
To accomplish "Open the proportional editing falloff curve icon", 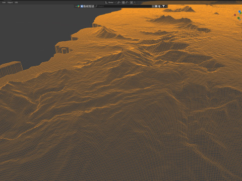I will pyautogui.click(x=135, y=3).
